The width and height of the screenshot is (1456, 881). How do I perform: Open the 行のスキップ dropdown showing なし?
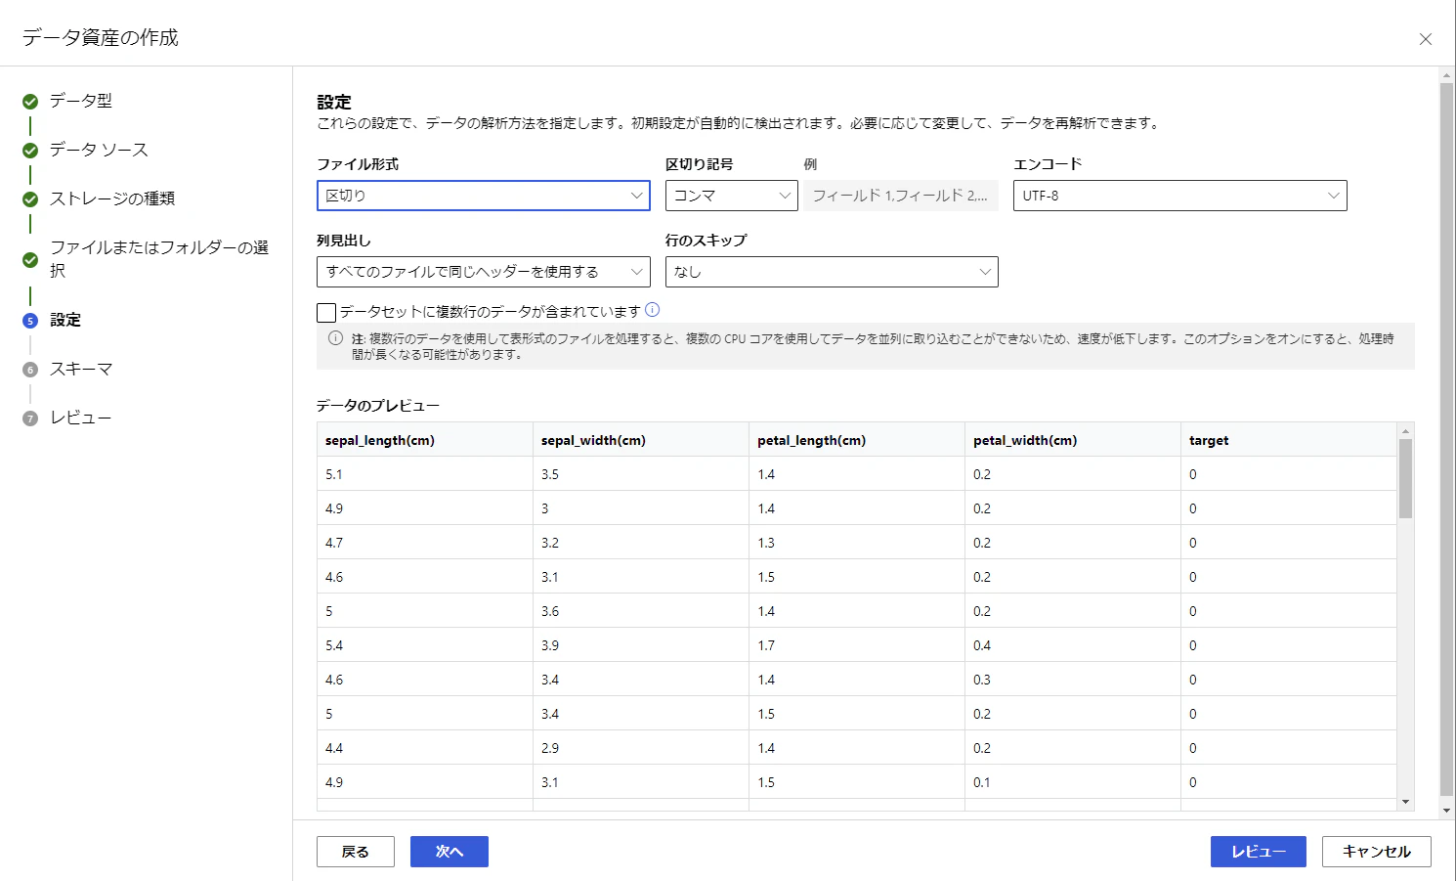pos(832,272)
